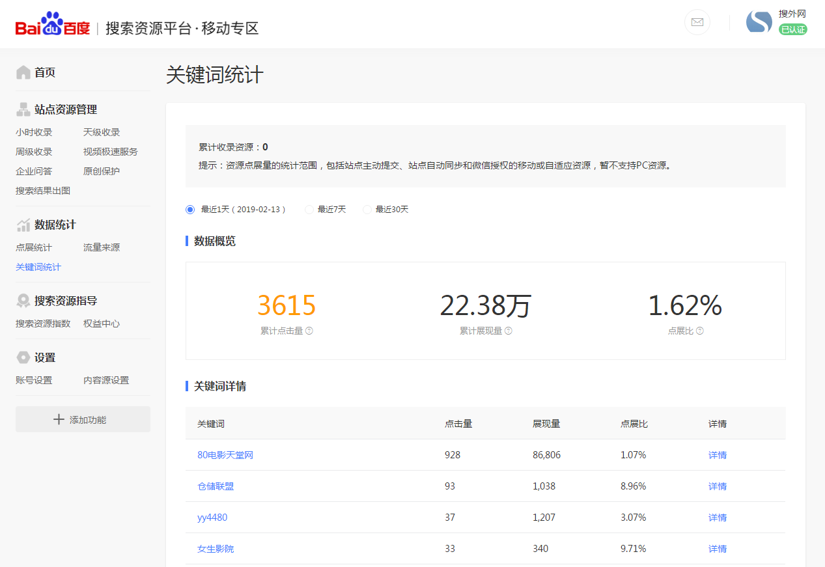The image size is (825, 567).
Task: Open the message envelope icon
Action: (x=697, y=22)
